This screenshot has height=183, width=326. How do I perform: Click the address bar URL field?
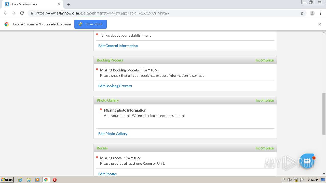coord(163,13)
